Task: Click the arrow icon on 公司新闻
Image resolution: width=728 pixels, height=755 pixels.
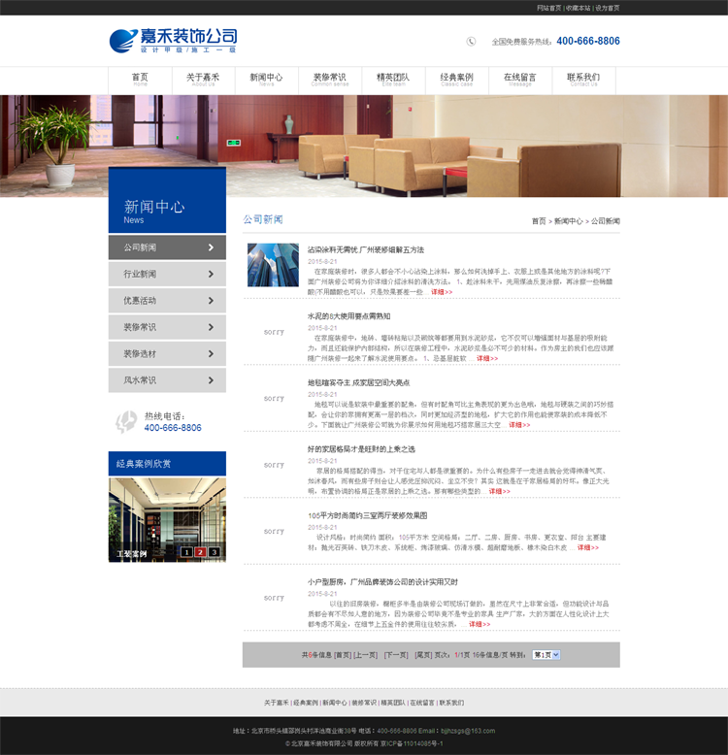Action: click(211, 247)
